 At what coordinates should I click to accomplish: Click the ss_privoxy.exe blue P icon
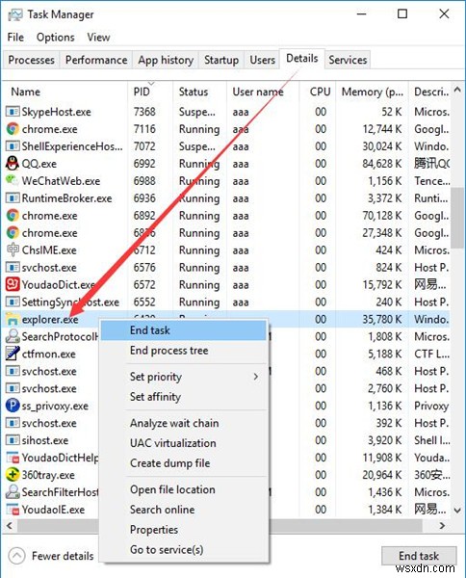(x=13, y=406)
